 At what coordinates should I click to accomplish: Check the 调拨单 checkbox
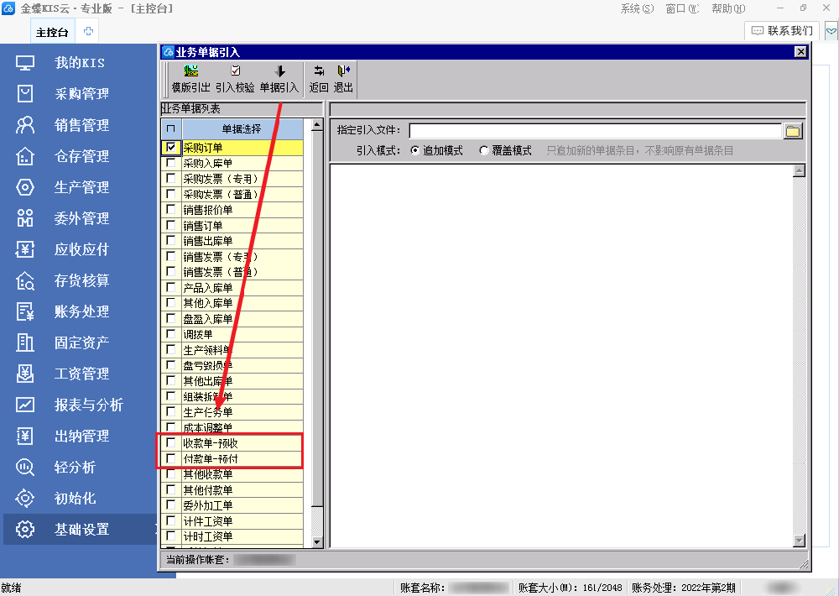170,333
